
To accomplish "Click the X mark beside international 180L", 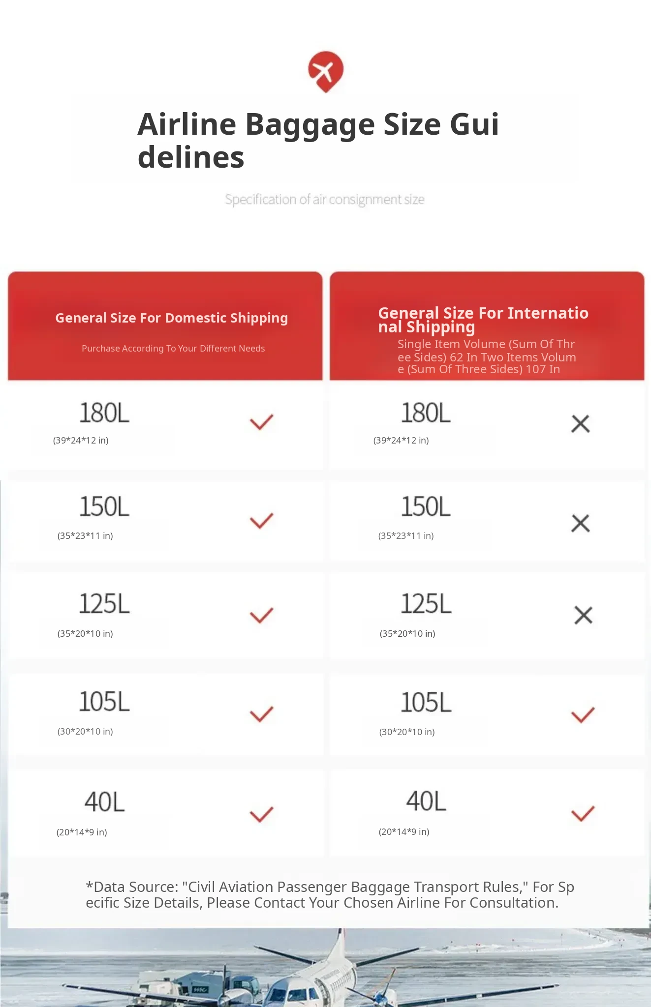I will [581, 423].
